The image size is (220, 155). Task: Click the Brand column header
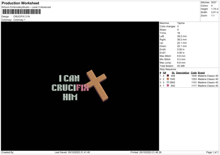[x=201, y=73]
